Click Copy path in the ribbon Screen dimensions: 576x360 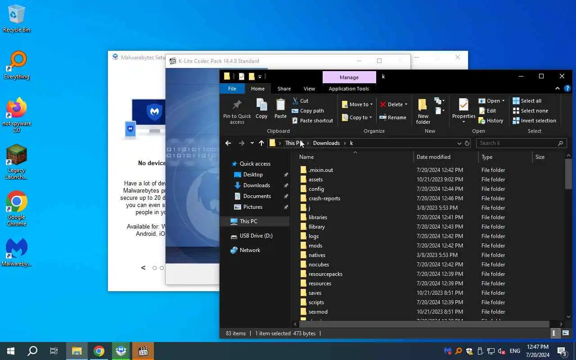(x=308, y=111)
